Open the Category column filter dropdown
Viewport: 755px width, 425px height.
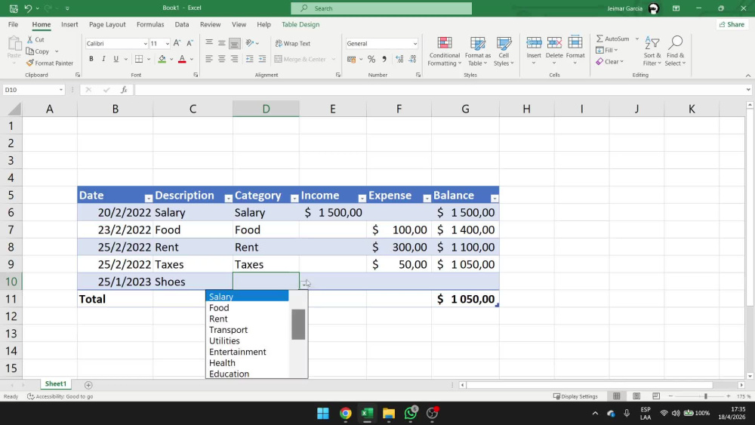294,199
